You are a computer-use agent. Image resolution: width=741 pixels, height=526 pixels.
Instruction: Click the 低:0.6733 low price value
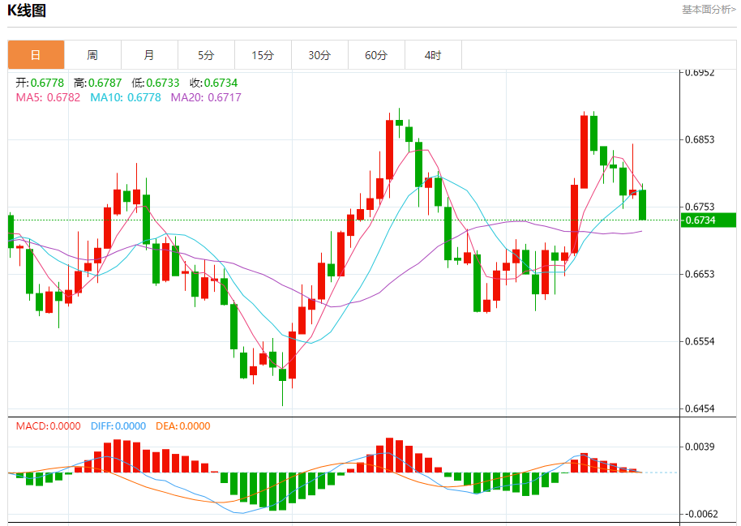(x=156, y=83)
